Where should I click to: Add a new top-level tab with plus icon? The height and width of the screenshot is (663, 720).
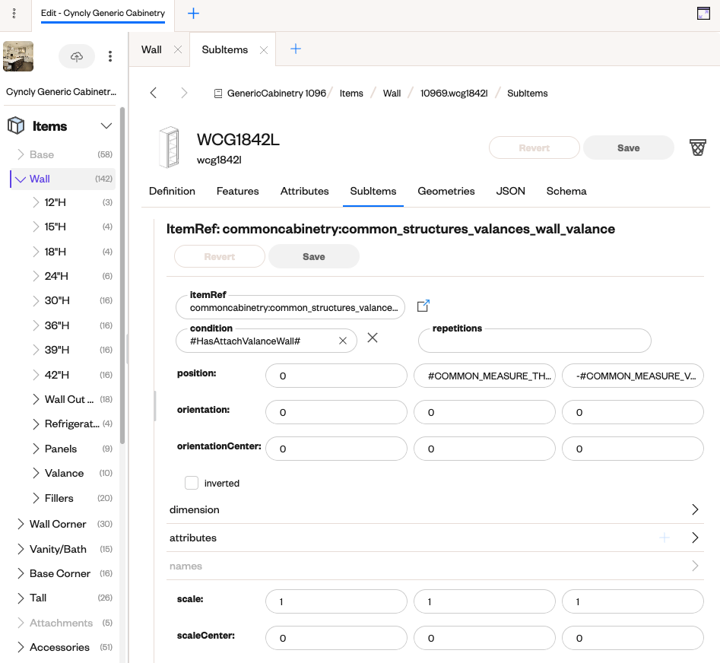[x=193, y=14]
